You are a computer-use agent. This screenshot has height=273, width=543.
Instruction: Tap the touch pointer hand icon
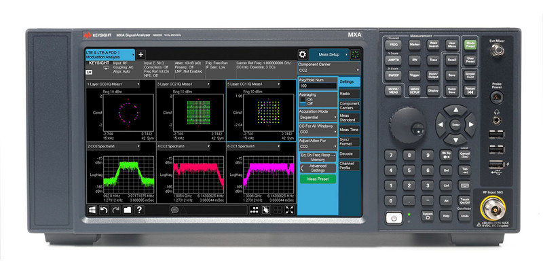coord(266,210)
